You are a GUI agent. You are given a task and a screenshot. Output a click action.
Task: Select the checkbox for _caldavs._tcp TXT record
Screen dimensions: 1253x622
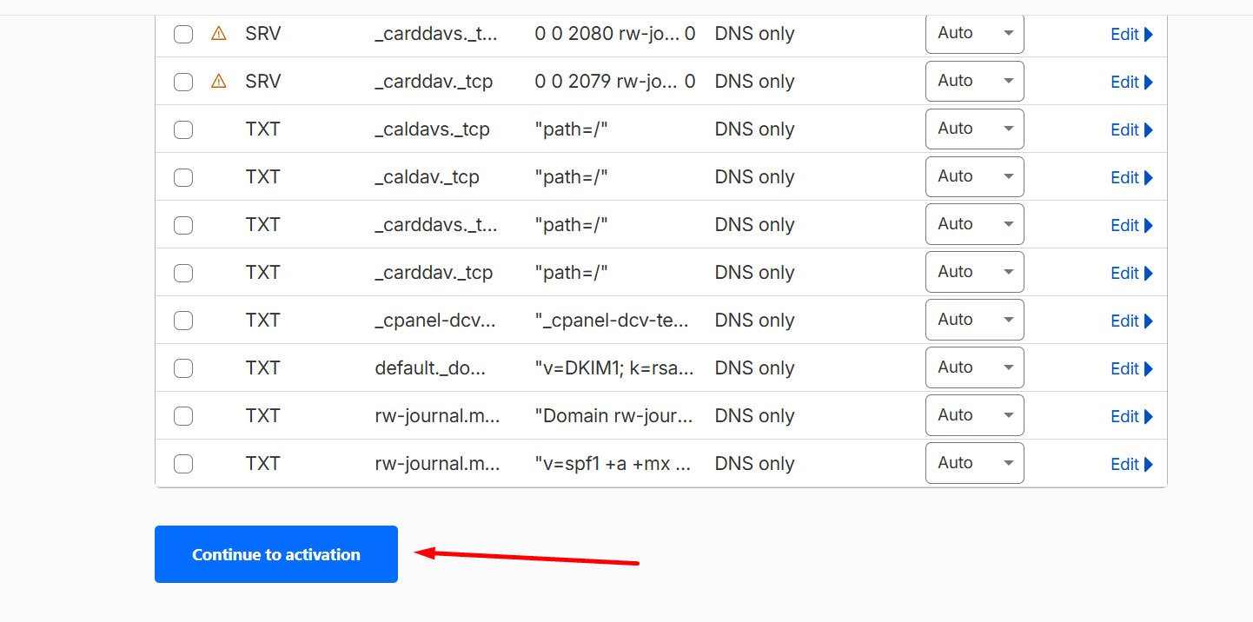pos(183,129)
